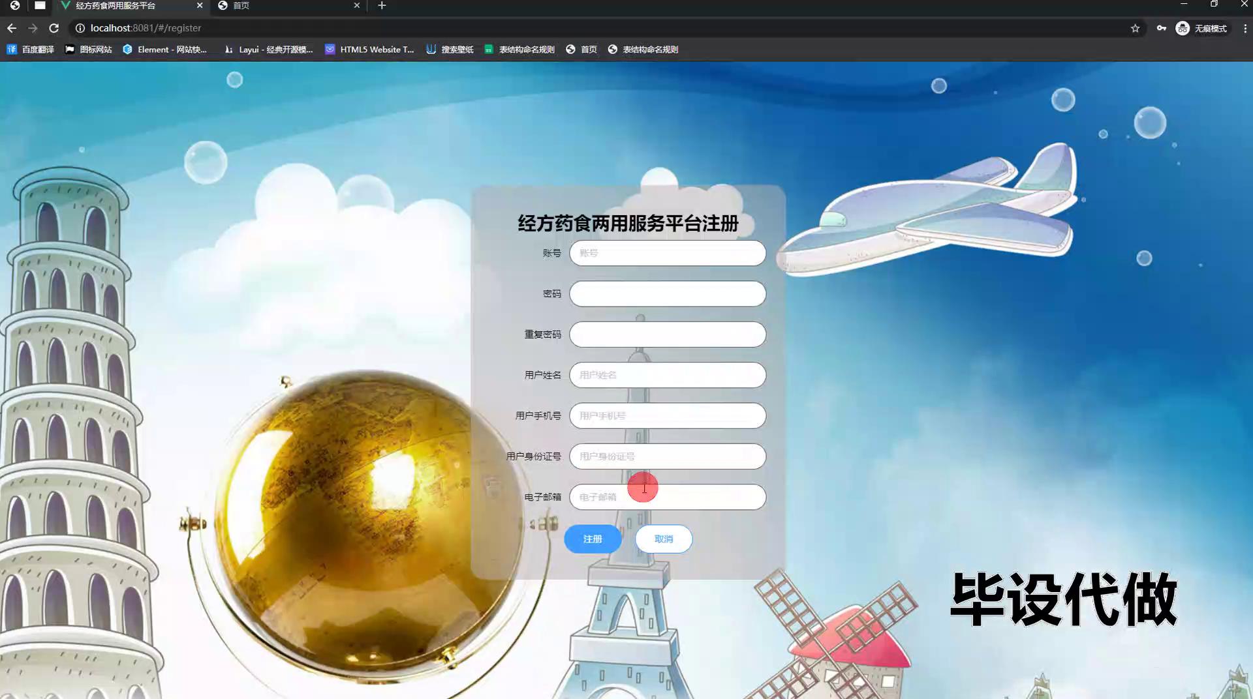1253x699 pixels.
Task: Open the saved passwords key icon
Action: [1162, 28]
